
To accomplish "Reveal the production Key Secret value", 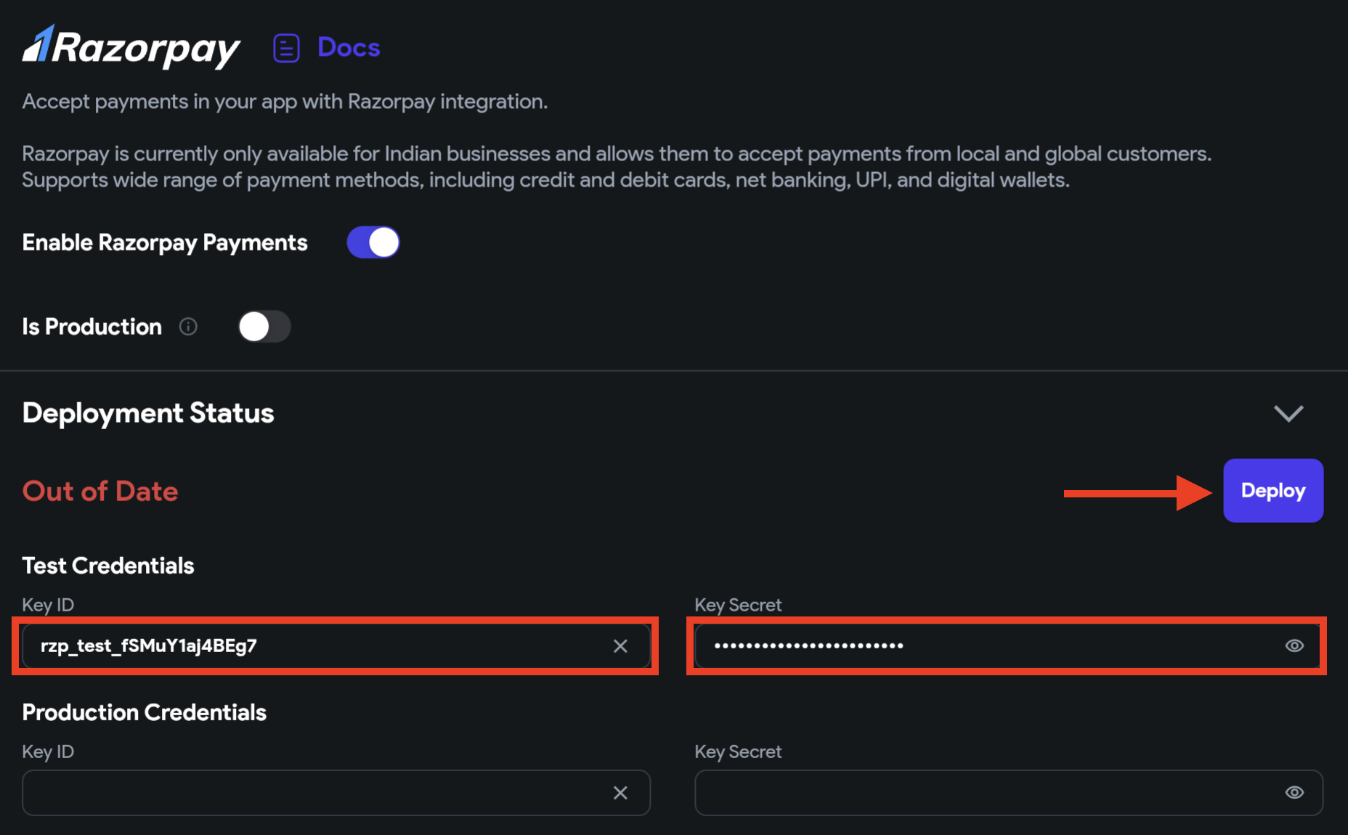I will (x=1294, y=792).
